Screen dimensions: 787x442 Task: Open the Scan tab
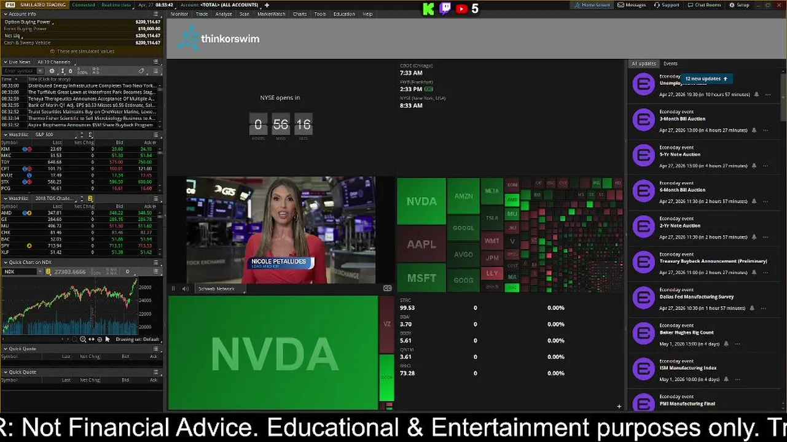click(245, 14)
